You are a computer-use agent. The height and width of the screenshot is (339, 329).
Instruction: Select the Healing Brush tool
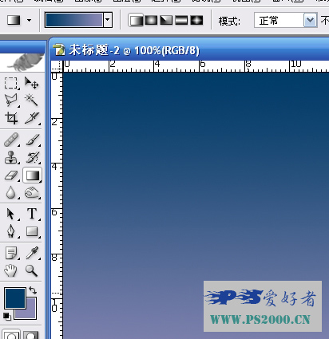[x=11, y=140]
